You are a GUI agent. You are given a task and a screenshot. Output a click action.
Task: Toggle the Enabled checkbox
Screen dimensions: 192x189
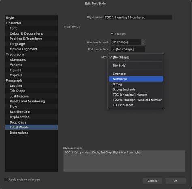[112, 34]
